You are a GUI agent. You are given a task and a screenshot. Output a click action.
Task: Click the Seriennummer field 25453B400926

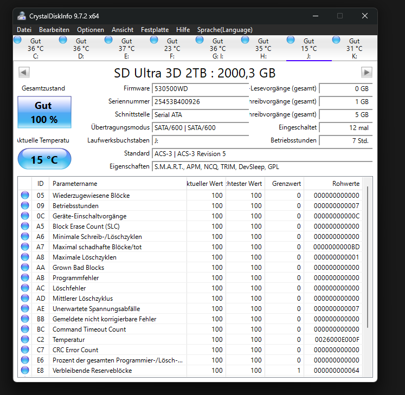pos(201,101)
